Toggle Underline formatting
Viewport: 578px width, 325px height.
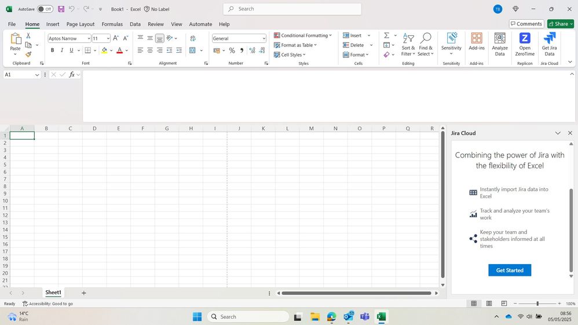click(x=71, y=50)
